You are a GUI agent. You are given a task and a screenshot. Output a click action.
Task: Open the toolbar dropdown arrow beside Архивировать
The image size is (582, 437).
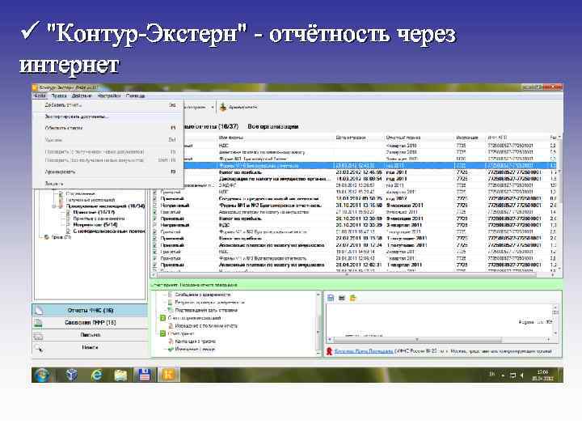[213, 108]
